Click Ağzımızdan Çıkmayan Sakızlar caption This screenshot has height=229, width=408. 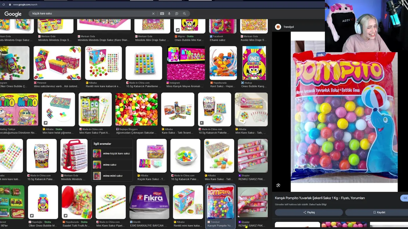click(x=136, y=133)
